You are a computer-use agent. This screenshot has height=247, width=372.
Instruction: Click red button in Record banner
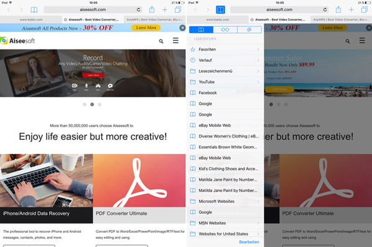[x=93, y=75]
